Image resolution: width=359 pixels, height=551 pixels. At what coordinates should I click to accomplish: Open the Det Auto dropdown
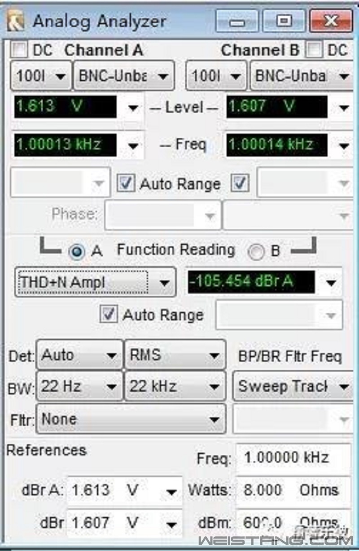coord(79,355)
